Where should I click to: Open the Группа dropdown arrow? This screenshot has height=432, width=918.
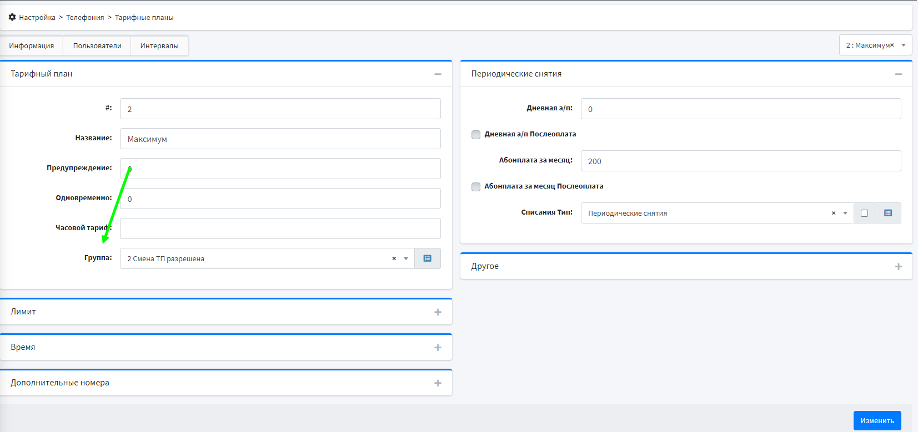pos(406,258)
